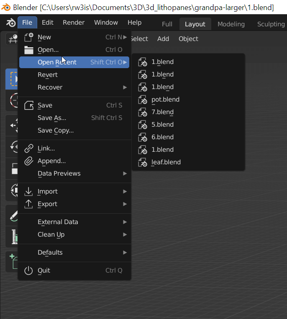Expand the Defaults submenu
This screenshot has height=319, width=287.
point(125,253)
